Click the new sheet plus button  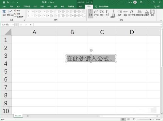pyautogui.click(x=28, y=116)
